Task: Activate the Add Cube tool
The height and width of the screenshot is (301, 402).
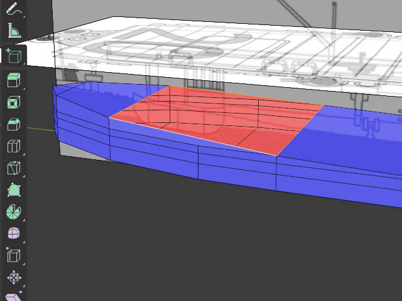Action: (x=14, y=55)
